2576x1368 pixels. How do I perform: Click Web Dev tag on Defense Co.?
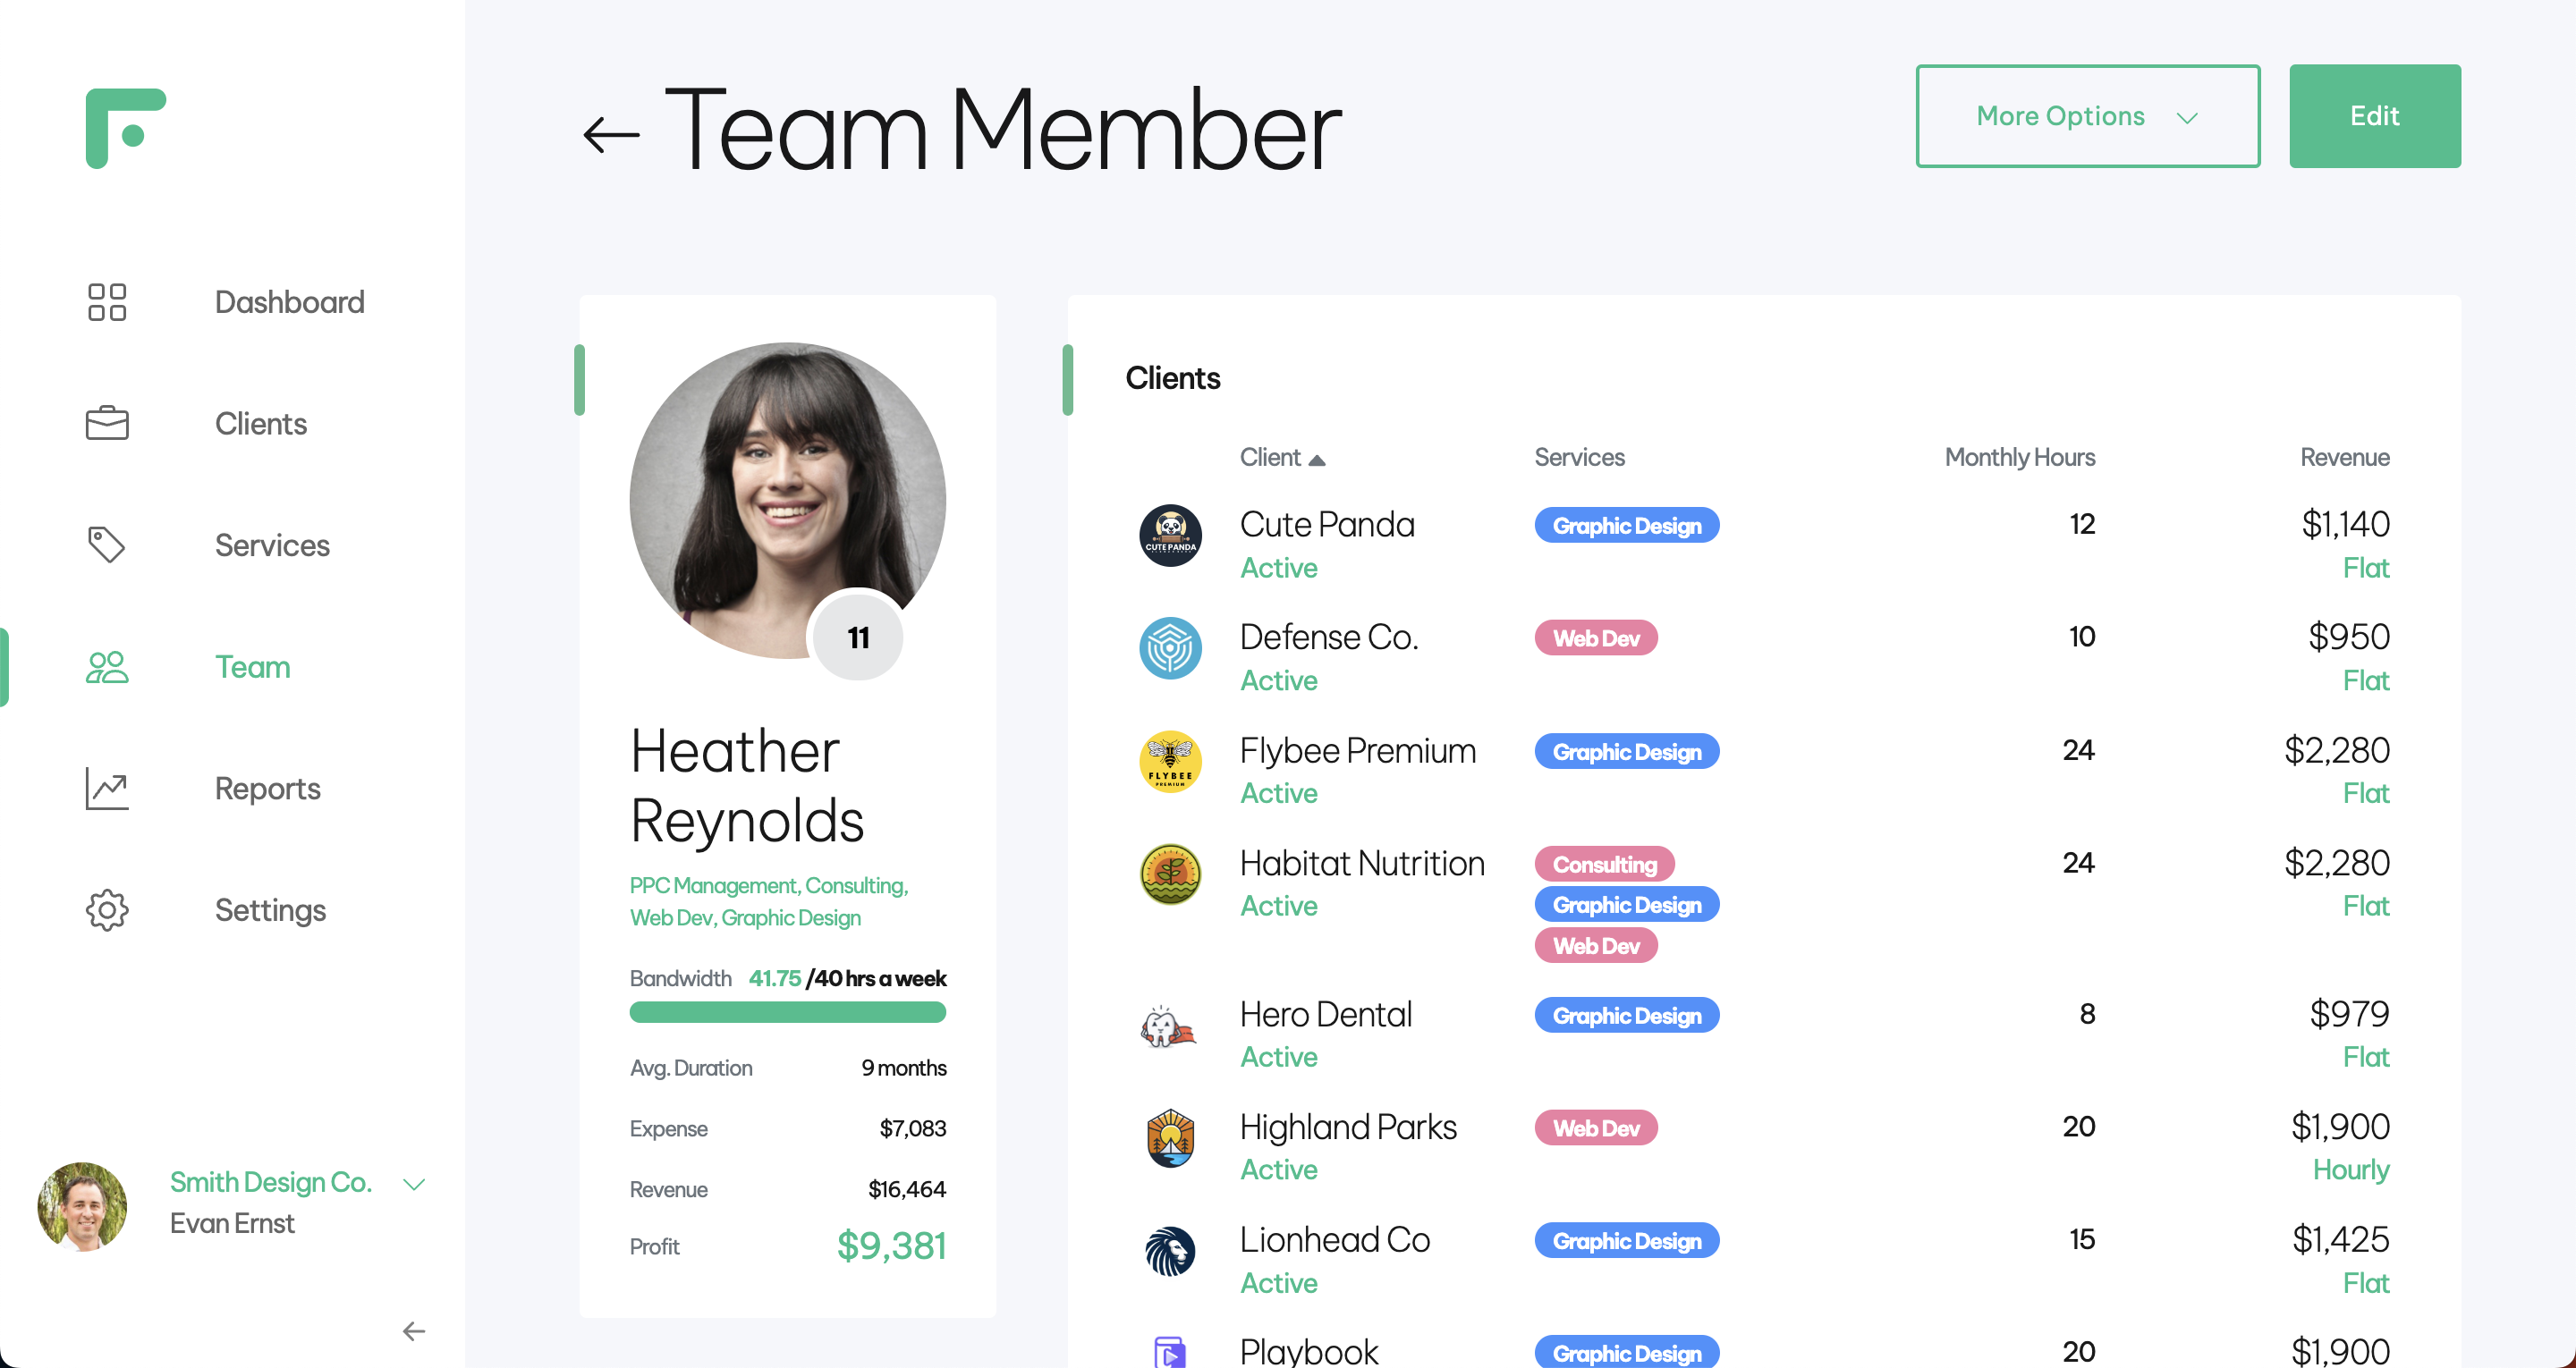click(x=1595, y=638)
